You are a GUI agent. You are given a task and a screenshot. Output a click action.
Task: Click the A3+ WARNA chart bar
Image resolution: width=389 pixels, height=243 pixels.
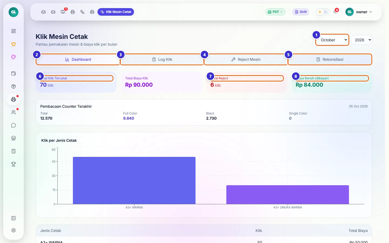pyautogui.click(x=134, y=180)
